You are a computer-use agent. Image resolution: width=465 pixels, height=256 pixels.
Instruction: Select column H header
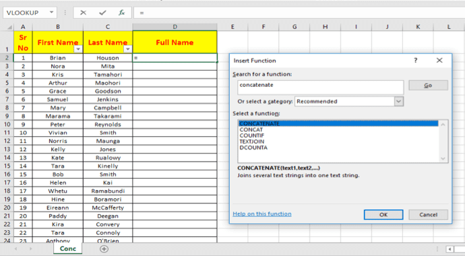click(325, 27)
